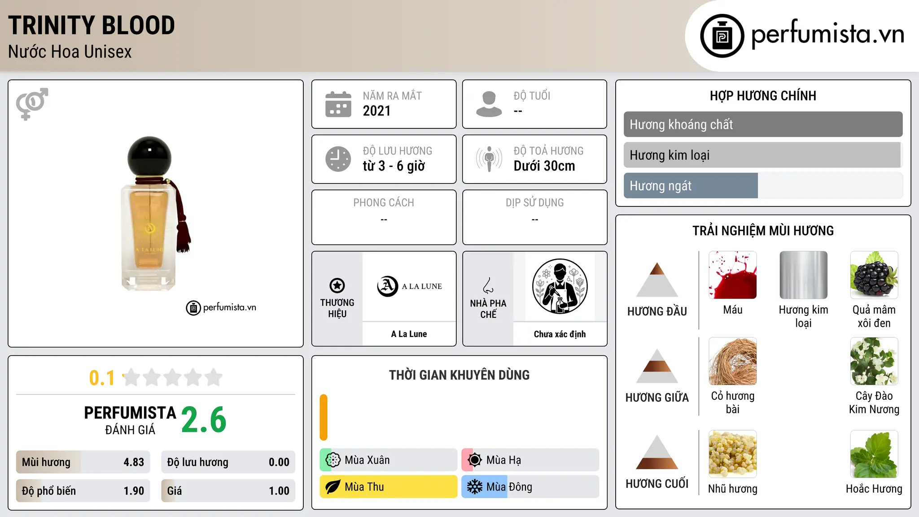This screenshot has width=919, height=517.
Task: Click the winter snowflake season icon
Action: [475, 487]
